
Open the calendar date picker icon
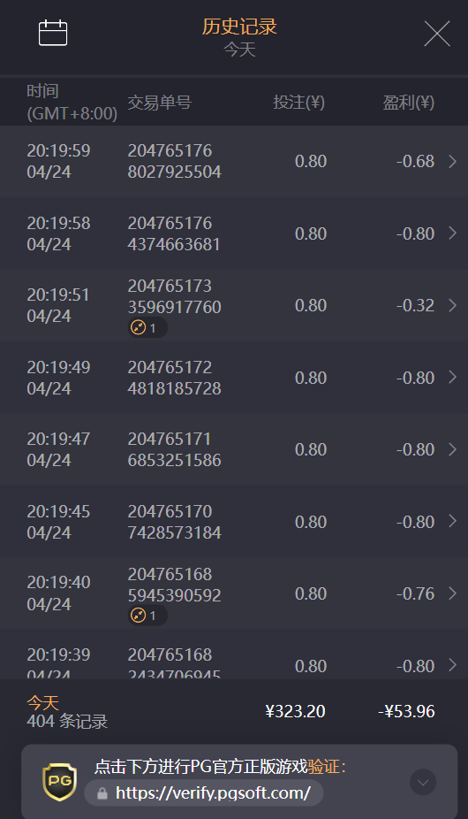(x=53, y=33)
